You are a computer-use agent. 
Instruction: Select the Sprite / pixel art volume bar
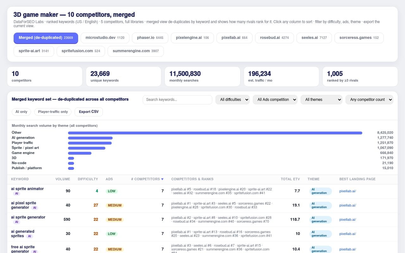(87, 148)
